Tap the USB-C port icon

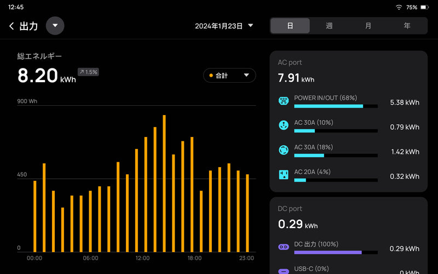coord(284,270)
